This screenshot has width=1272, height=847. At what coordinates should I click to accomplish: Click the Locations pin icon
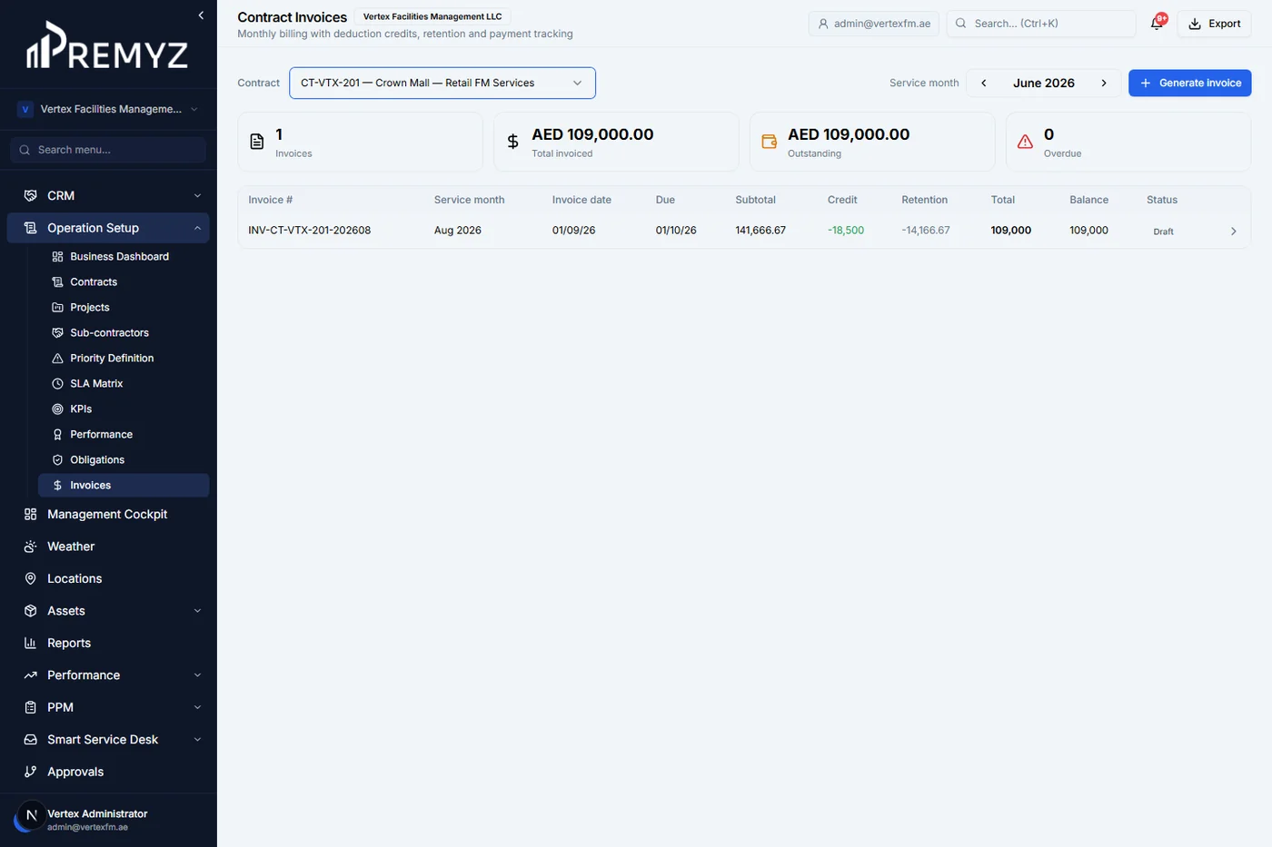tap(30, 578)
